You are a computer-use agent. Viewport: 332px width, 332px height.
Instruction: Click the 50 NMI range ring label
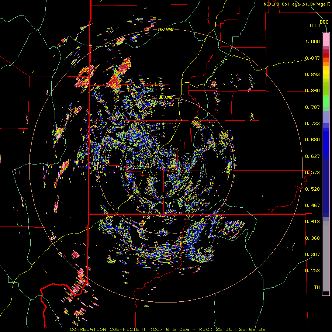click(x=166, y=98)
